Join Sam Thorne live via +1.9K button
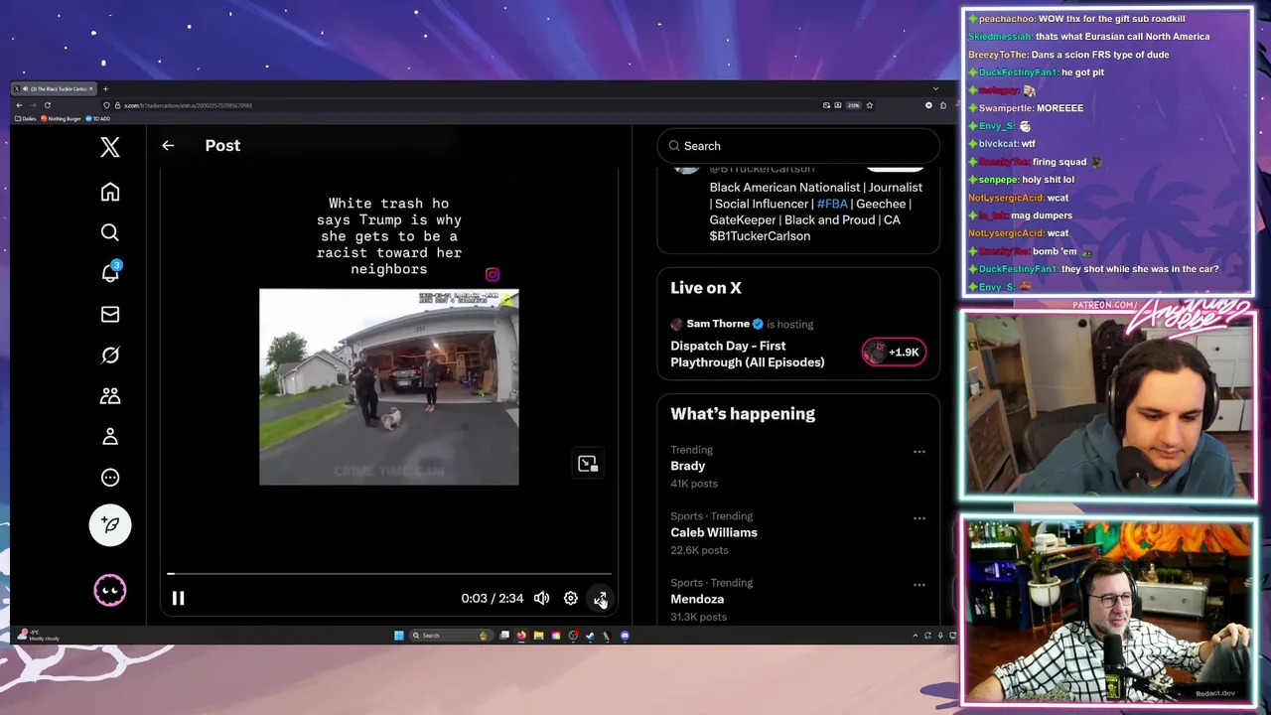Viewport: 1271px width, 715px height. 894,352
